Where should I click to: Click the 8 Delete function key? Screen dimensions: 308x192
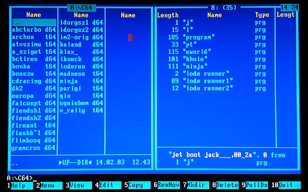pyautogui.click(x=225, y=185)
